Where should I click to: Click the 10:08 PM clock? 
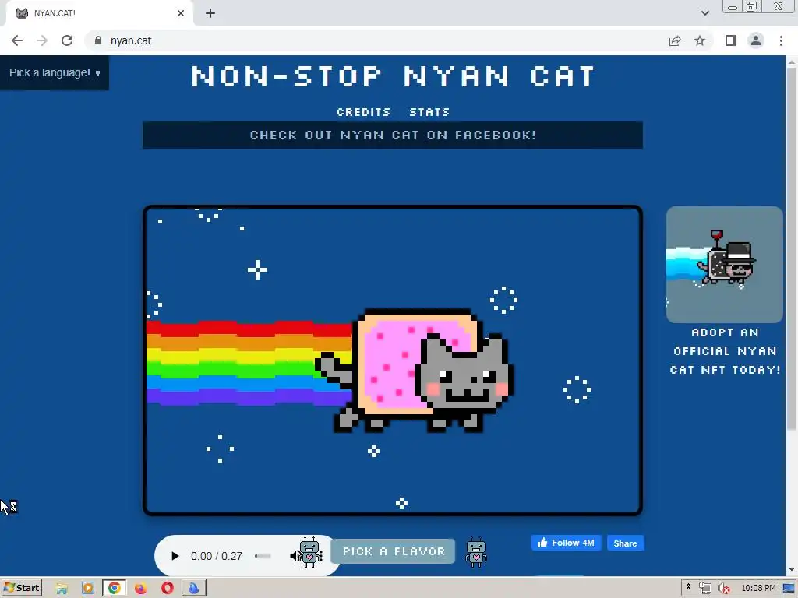(x=758, y=589)
